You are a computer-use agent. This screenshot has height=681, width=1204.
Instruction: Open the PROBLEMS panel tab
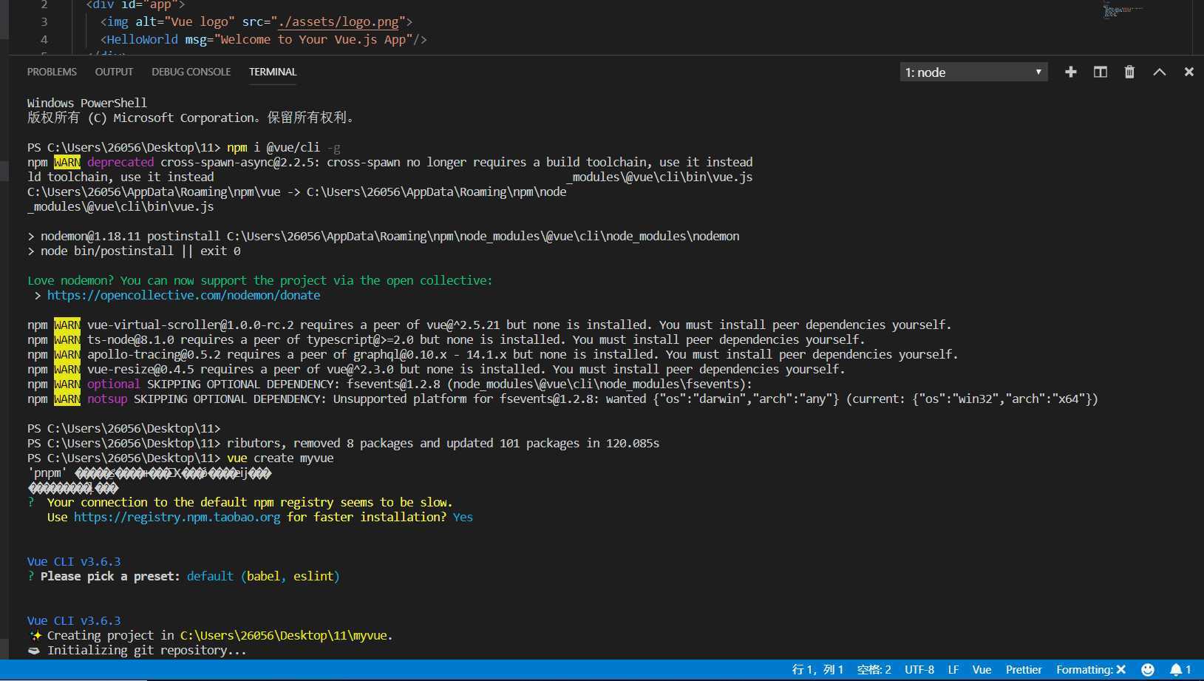[x=52, y=72]
